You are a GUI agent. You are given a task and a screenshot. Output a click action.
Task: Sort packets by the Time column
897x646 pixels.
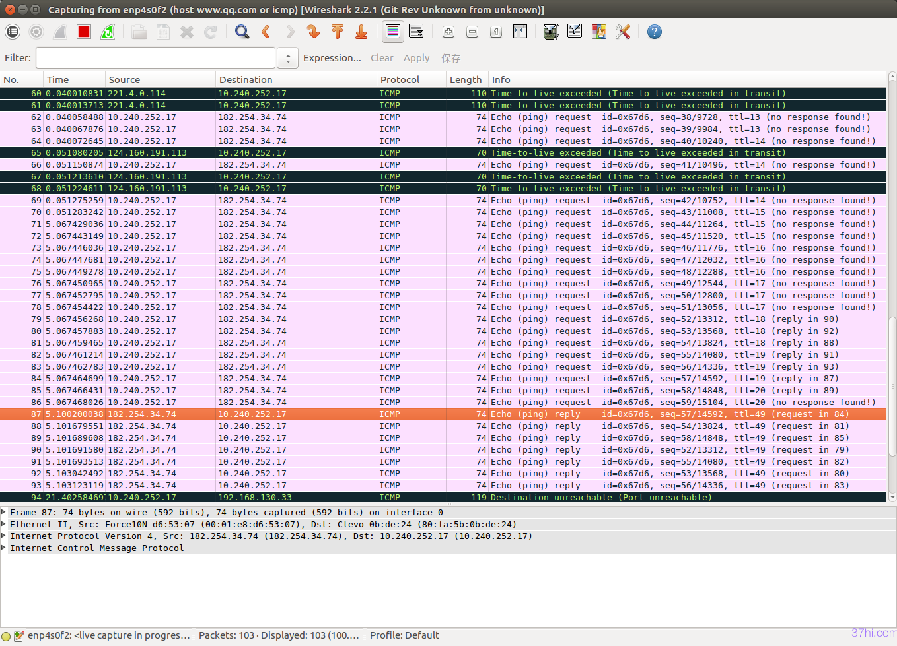(75, 79)
